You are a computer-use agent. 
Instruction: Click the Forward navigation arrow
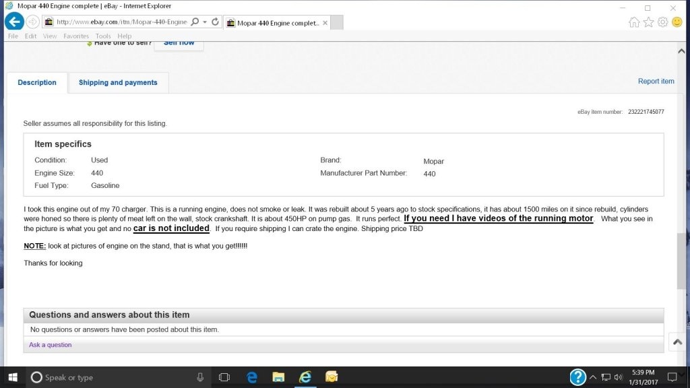[x=32, y=22]
